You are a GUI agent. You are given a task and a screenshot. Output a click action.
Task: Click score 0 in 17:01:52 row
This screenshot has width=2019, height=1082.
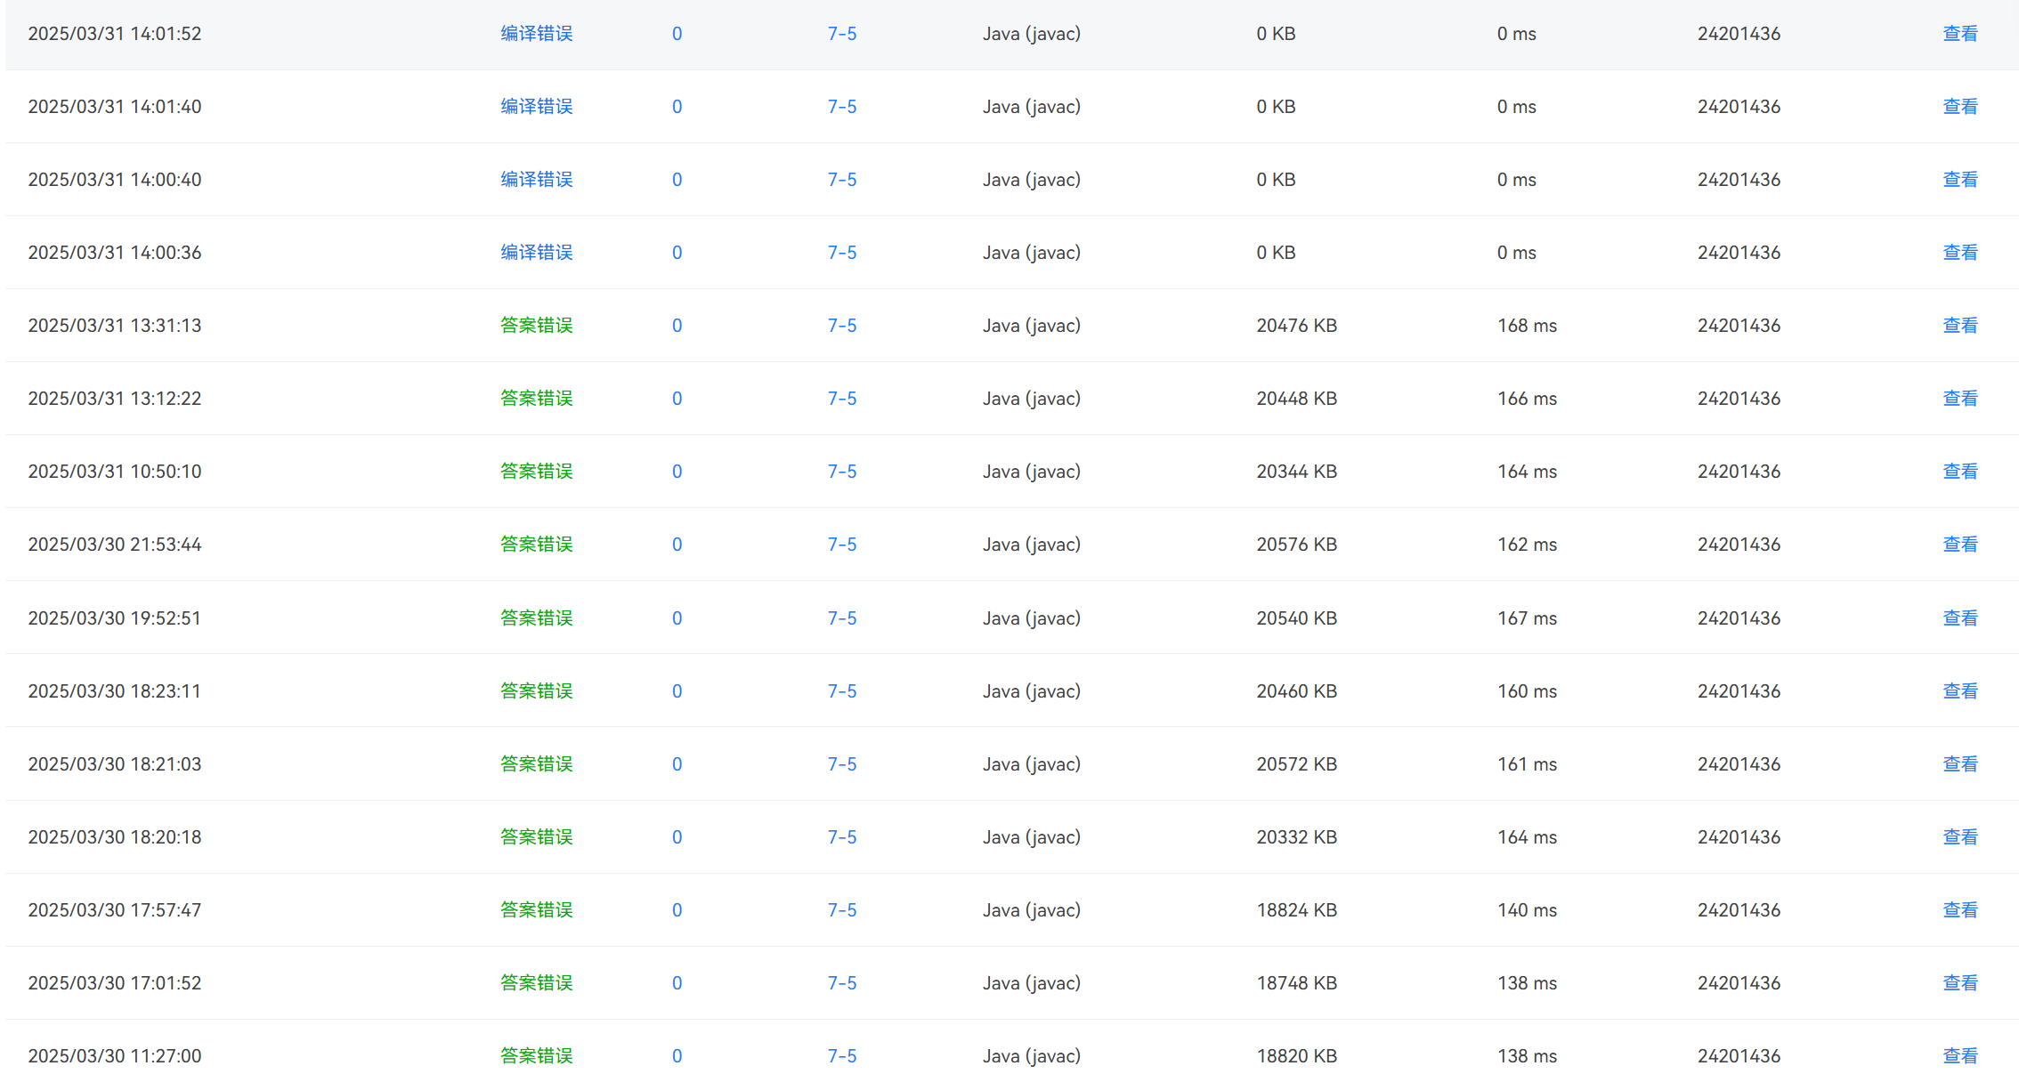(677, 982)
